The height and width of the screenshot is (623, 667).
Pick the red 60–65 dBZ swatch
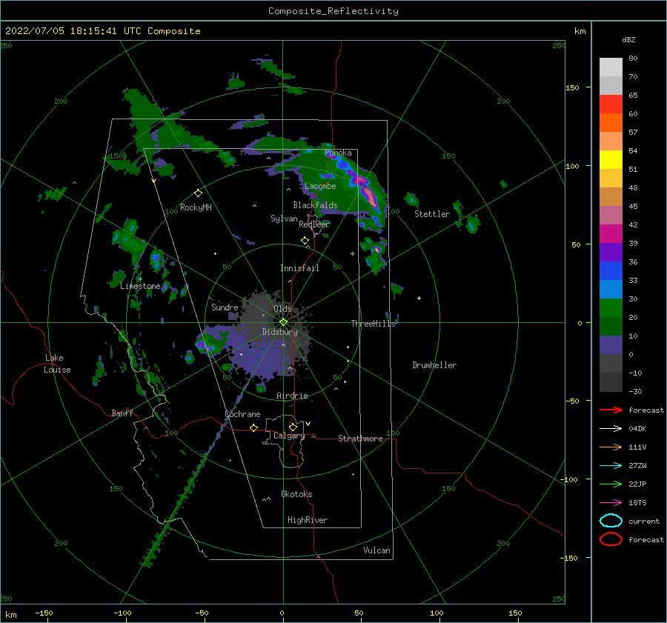click(611, 104)
